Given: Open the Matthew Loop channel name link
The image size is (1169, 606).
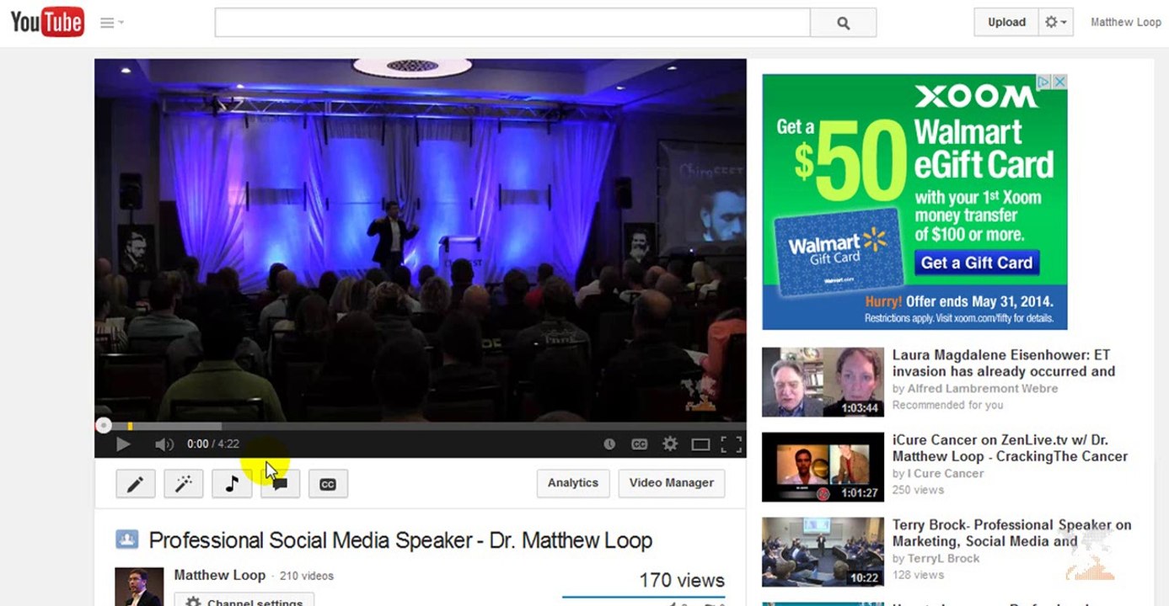Looking at the screenshot, I should pos(220,575).
